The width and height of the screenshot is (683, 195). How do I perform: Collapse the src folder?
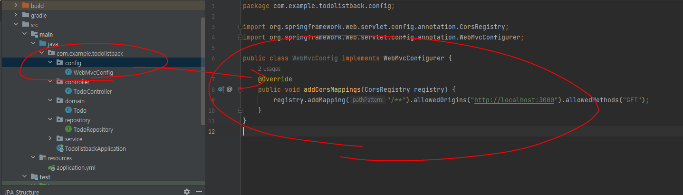pyautogui.click(x=16, y=25)
